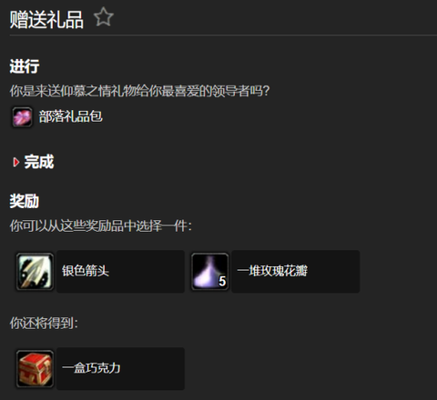Click the 银色箭头 arrowhead icon

35,272
